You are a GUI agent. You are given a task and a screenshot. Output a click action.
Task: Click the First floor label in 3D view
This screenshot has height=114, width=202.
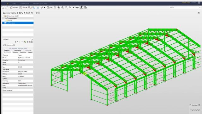[x=195, y=105]
